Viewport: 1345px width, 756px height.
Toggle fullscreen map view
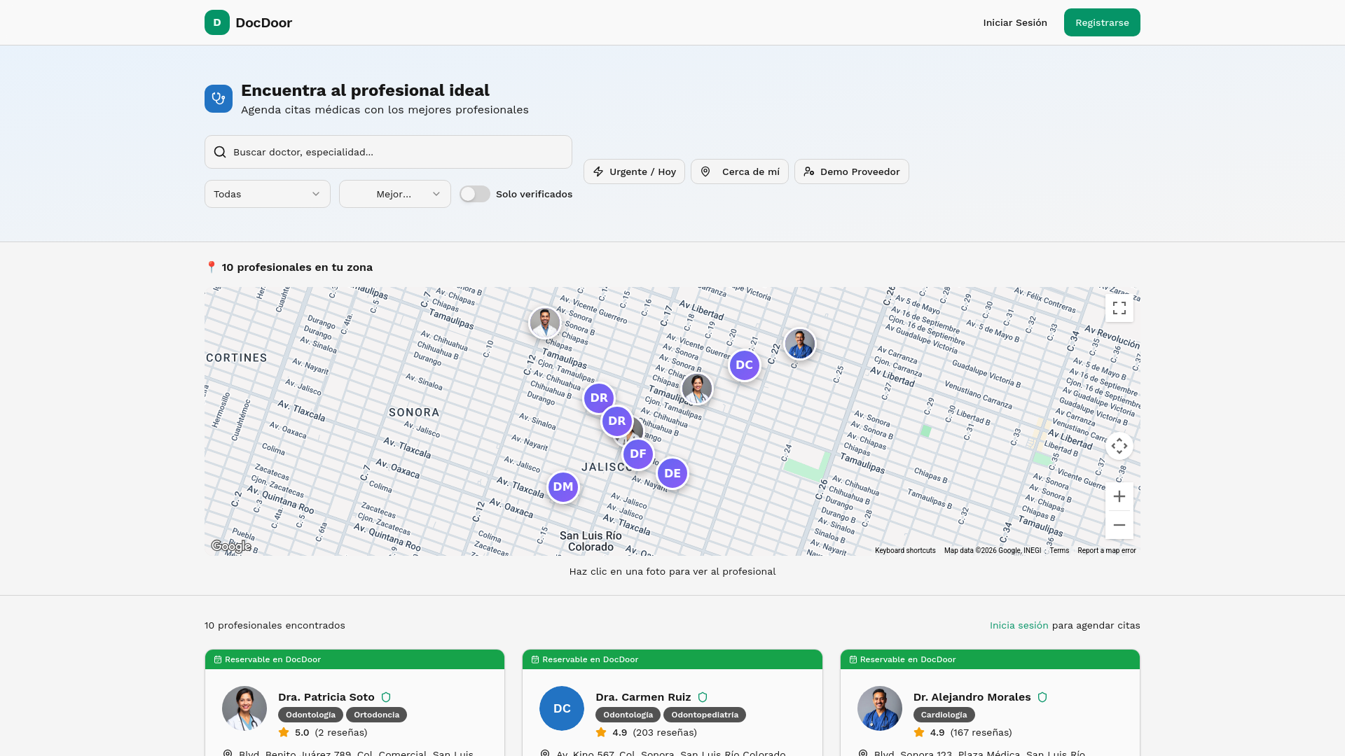(x=1119, y=308)
